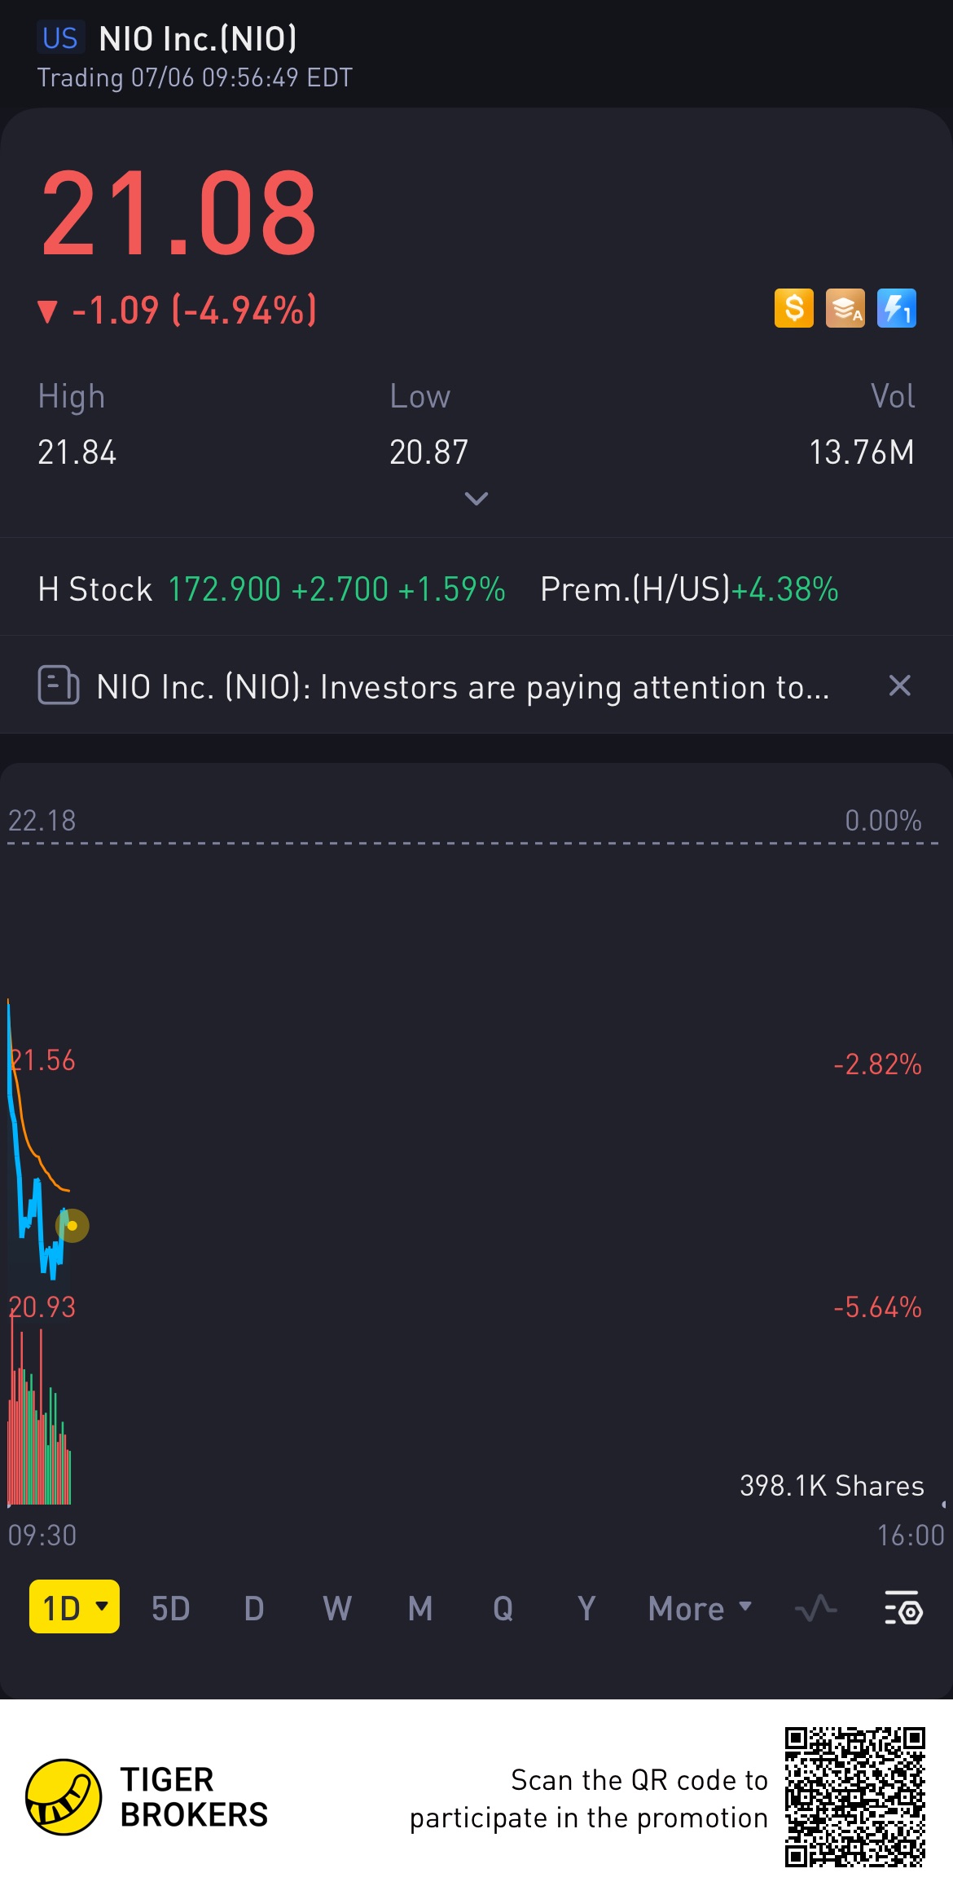
Task: Tap the stacked layers badge icon
Action: click(845, 309)
